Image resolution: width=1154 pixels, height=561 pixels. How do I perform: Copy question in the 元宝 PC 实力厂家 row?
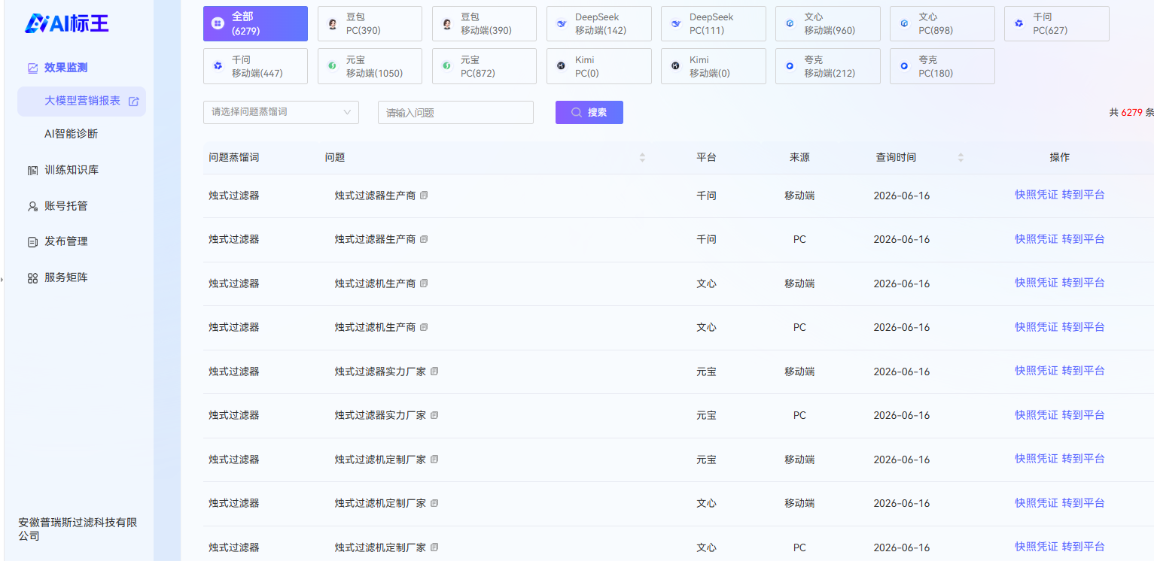tap(434, 415)
